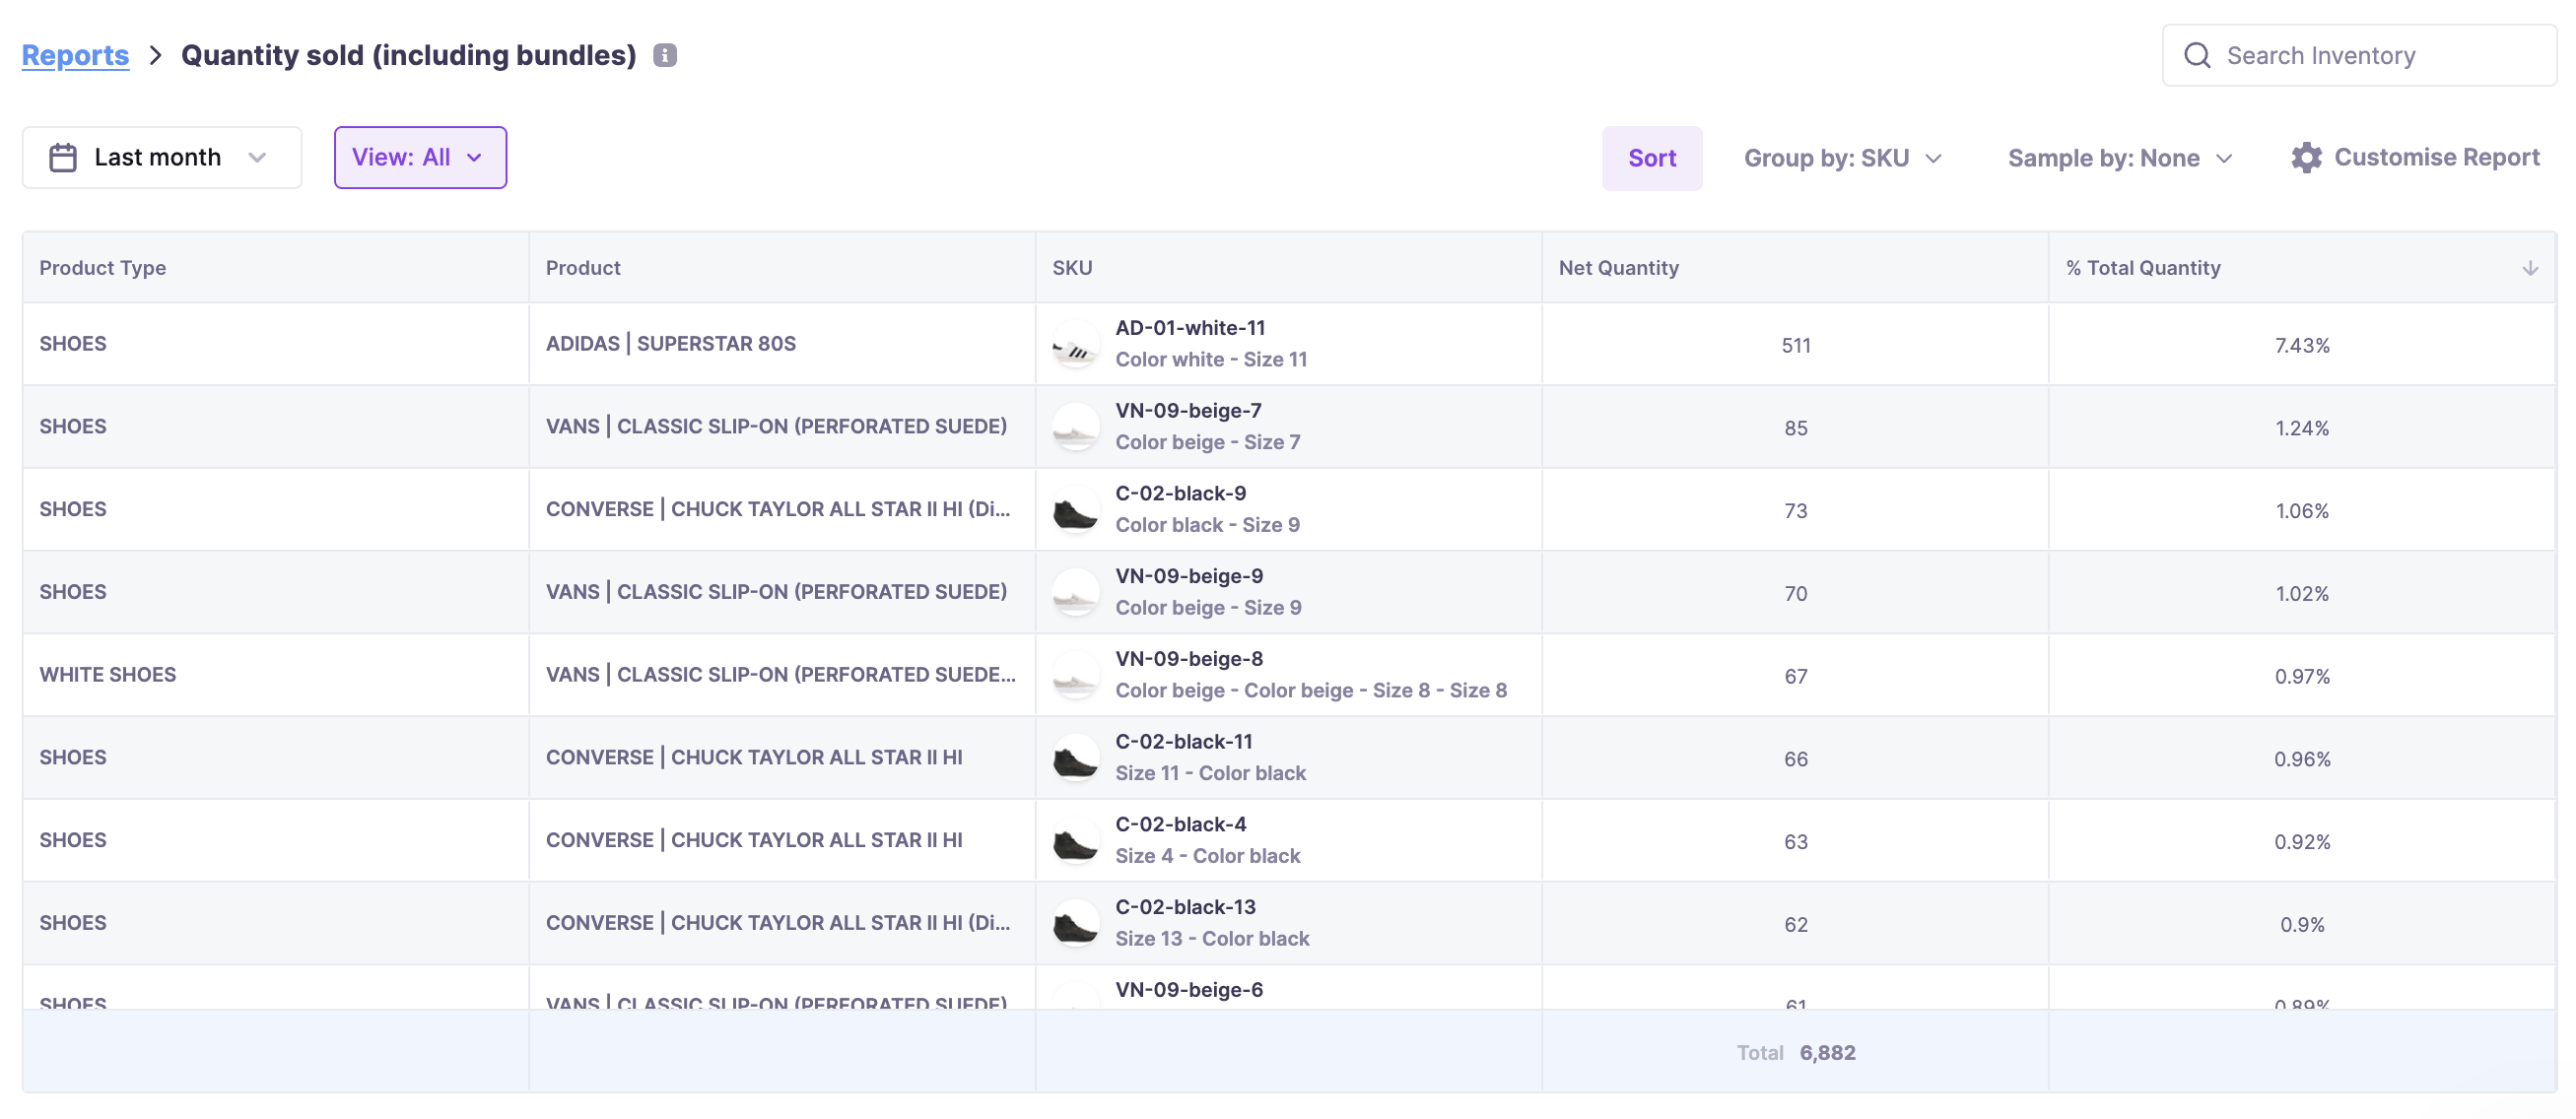Open thumbnail for VN-09-beige-9 shoe

click(x=1076, y=593)
